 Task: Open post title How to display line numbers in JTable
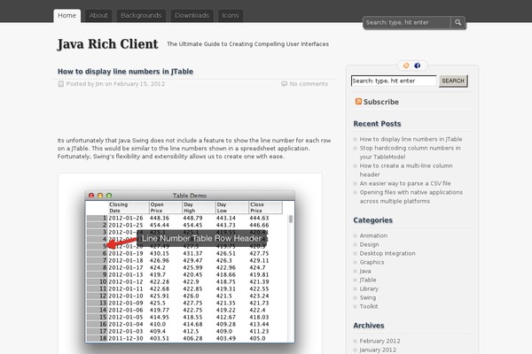(x=125, y=72)
